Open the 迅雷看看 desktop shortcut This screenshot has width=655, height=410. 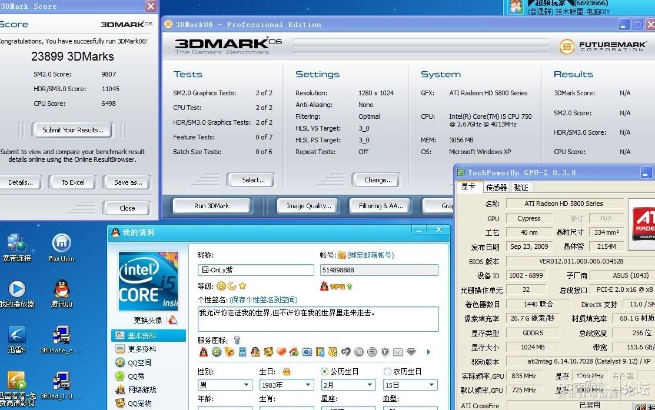click(x=16, y=388)
